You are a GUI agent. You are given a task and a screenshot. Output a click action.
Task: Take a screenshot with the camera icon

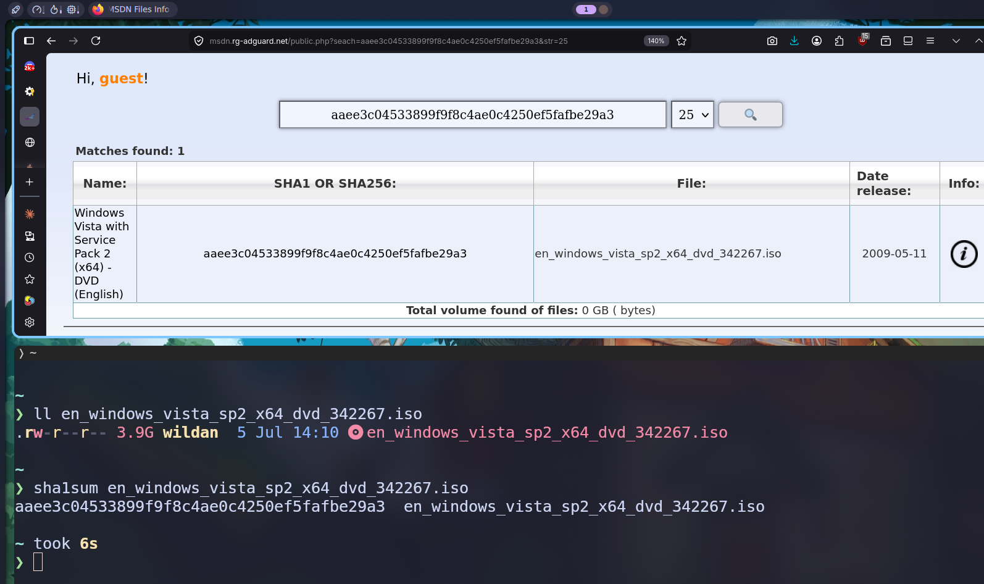[x=772, y=41]
